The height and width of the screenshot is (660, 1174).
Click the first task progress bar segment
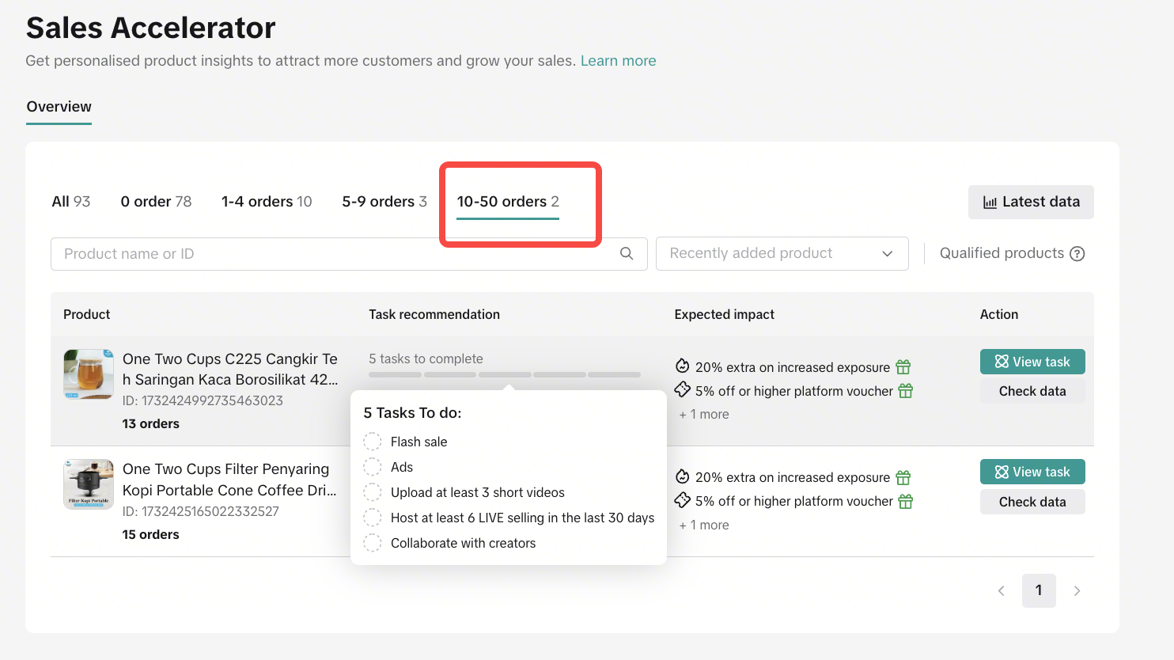[395, 374]
